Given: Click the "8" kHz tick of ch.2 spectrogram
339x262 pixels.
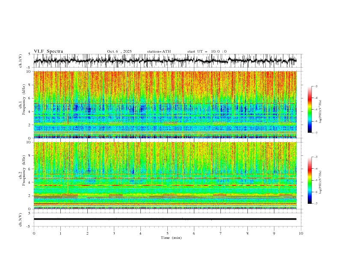Looking at the screenshot, I should [30, 156].
